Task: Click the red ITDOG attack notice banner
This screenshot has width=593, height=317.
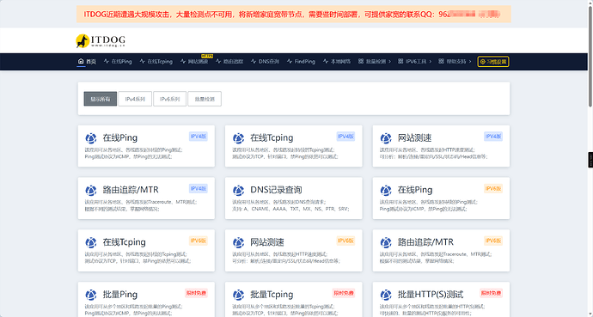Action: (x=293, y=15)
